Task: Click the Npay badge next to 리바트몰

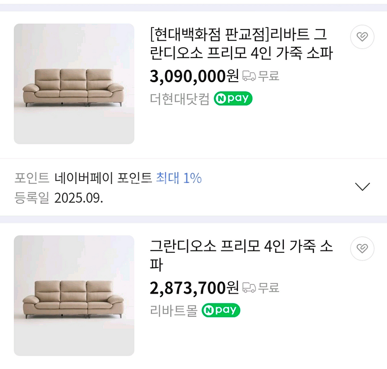Action: click(221, 310)
